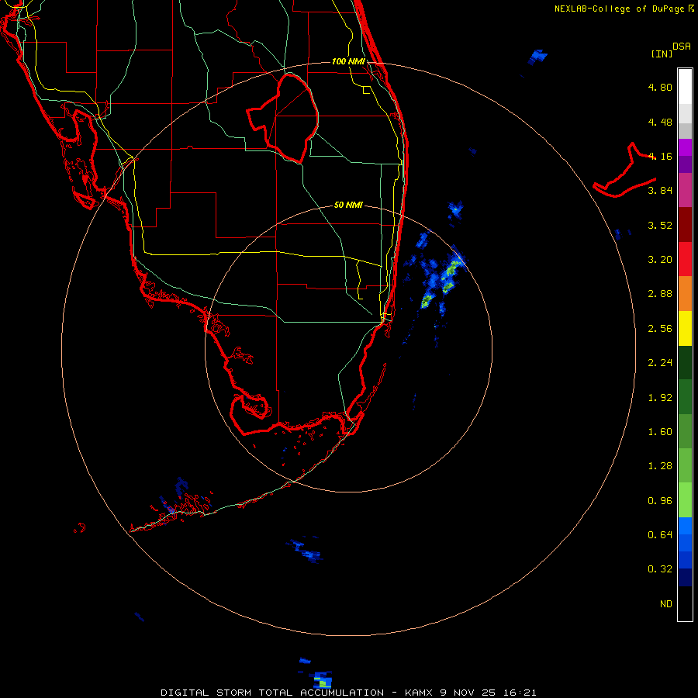Select the 1.60 legend value
Screen dimensions: 698x698
[660, 432]
